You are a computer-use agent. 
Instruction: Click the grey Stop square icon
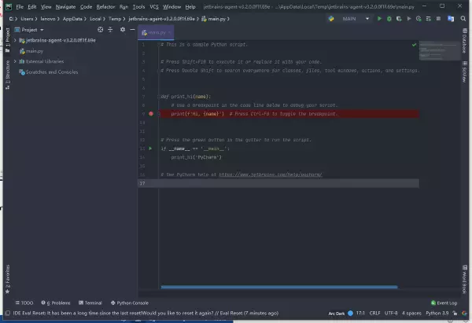pos(438,19)
